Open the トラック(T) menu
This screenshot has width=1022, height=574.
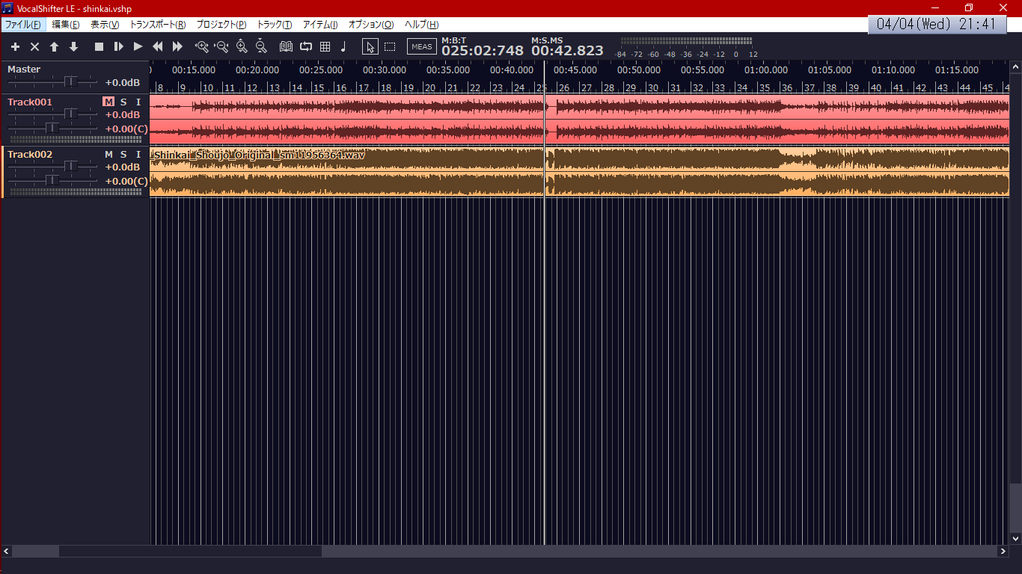click(275, 25)
